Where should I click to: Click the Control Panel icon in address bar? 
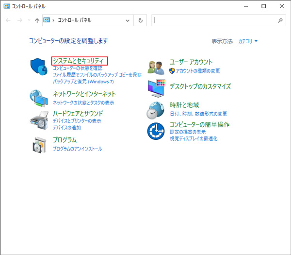(47, 20)
